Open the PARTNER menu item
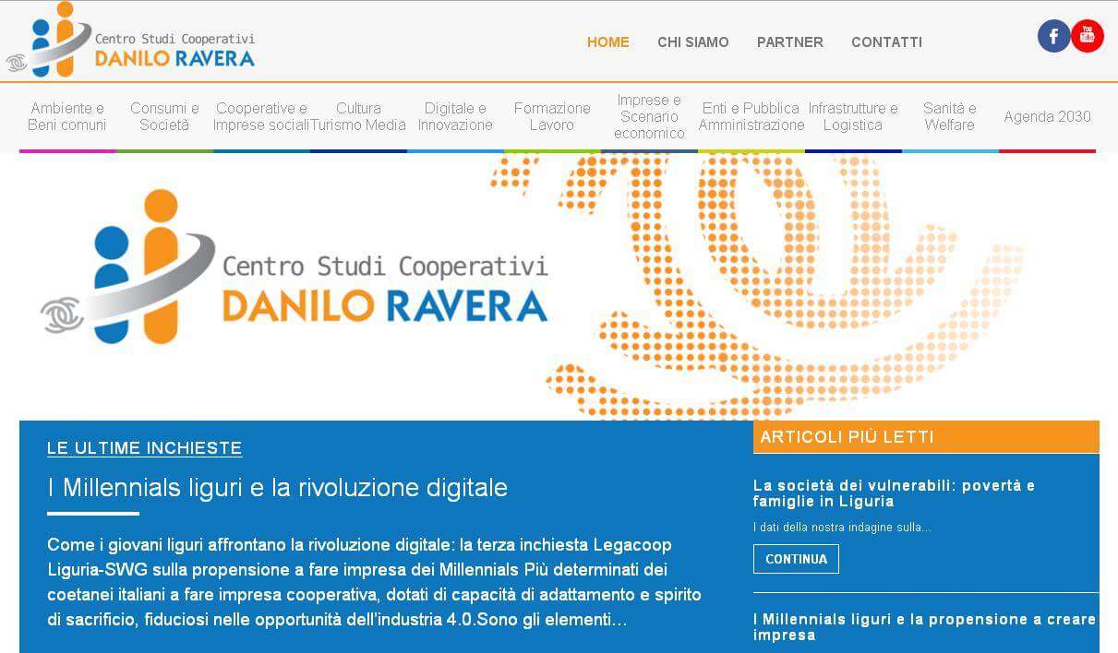Screen dimensions: 1118x653 click(x=790, y=42)
